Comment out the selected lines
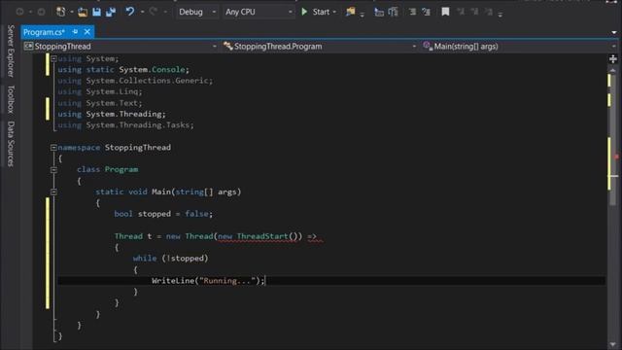622x350 pixels. tap(412, 12)
